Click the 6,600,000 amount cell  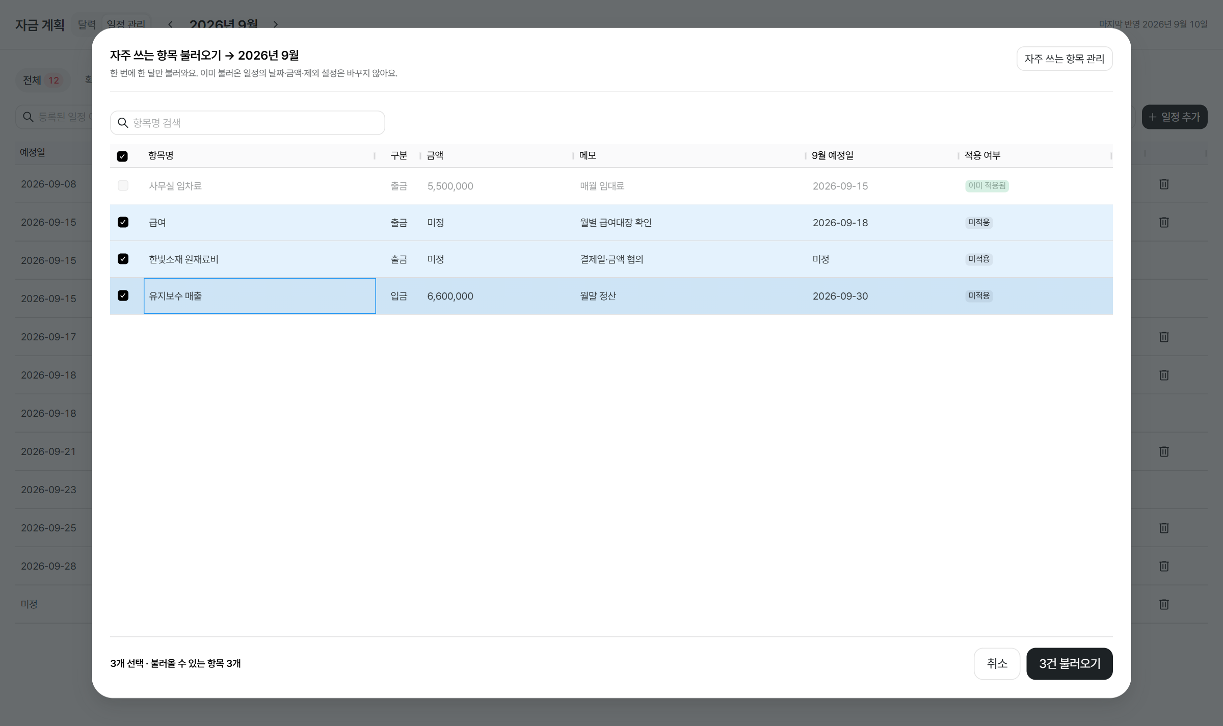pyautogui.click(x=450, y=296)
